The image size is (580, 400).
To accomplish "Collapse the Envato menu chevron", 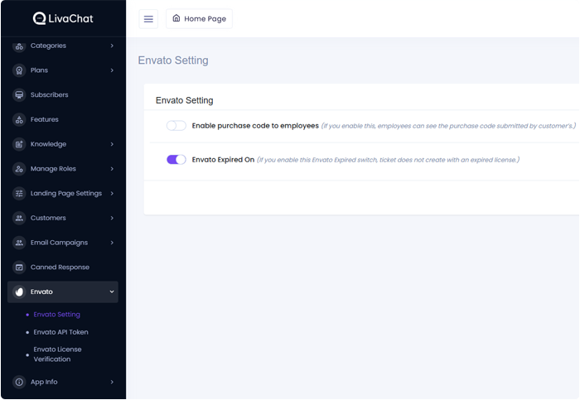I will [x=112, y=292].
